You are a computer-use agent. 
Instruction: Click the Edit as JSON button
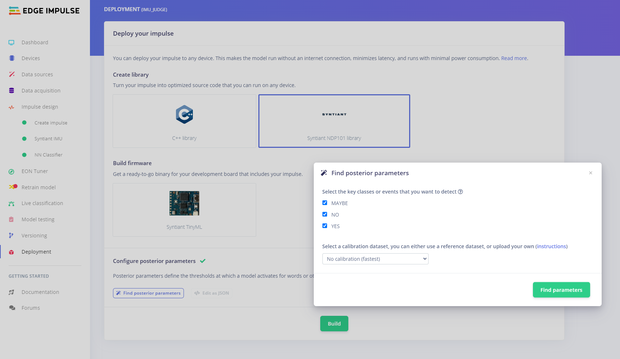[x=212, y=293]
